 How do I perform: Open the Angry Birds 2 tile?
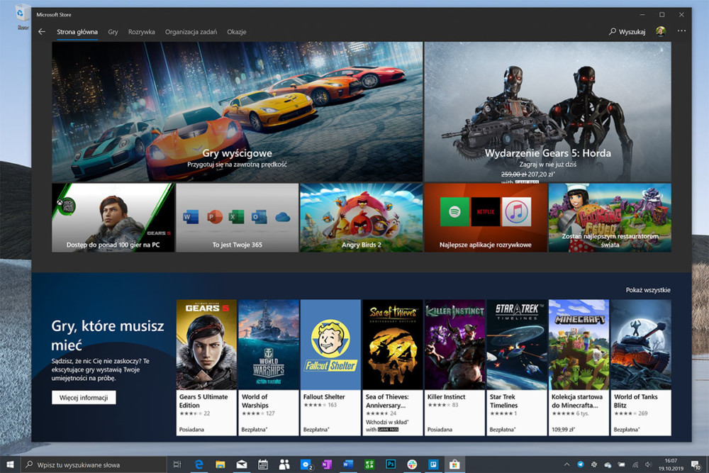[x=362, y=218]
